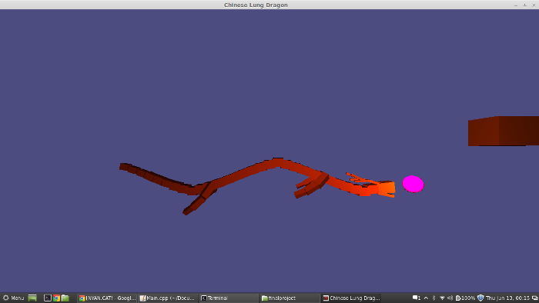Maximize the Chinese Lung Dragon window

point(524,5)
